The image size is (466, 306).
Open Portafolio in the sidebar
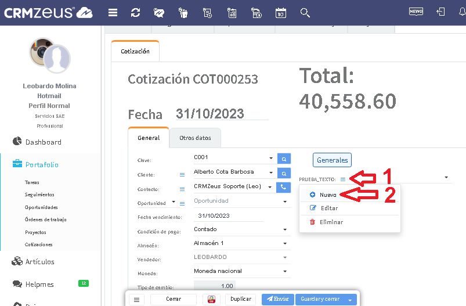pyautogui.click(x=42, y=164)
